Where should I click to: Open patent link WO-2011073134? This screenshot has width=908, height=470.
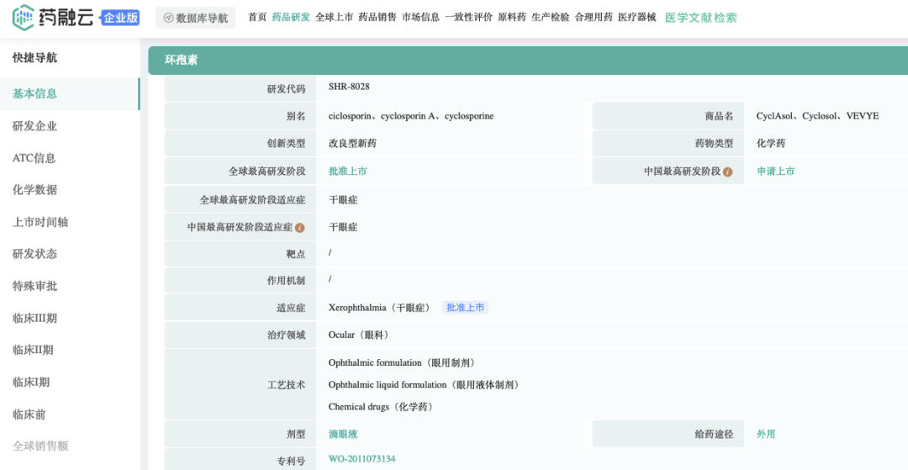click(x=362, y=459)
